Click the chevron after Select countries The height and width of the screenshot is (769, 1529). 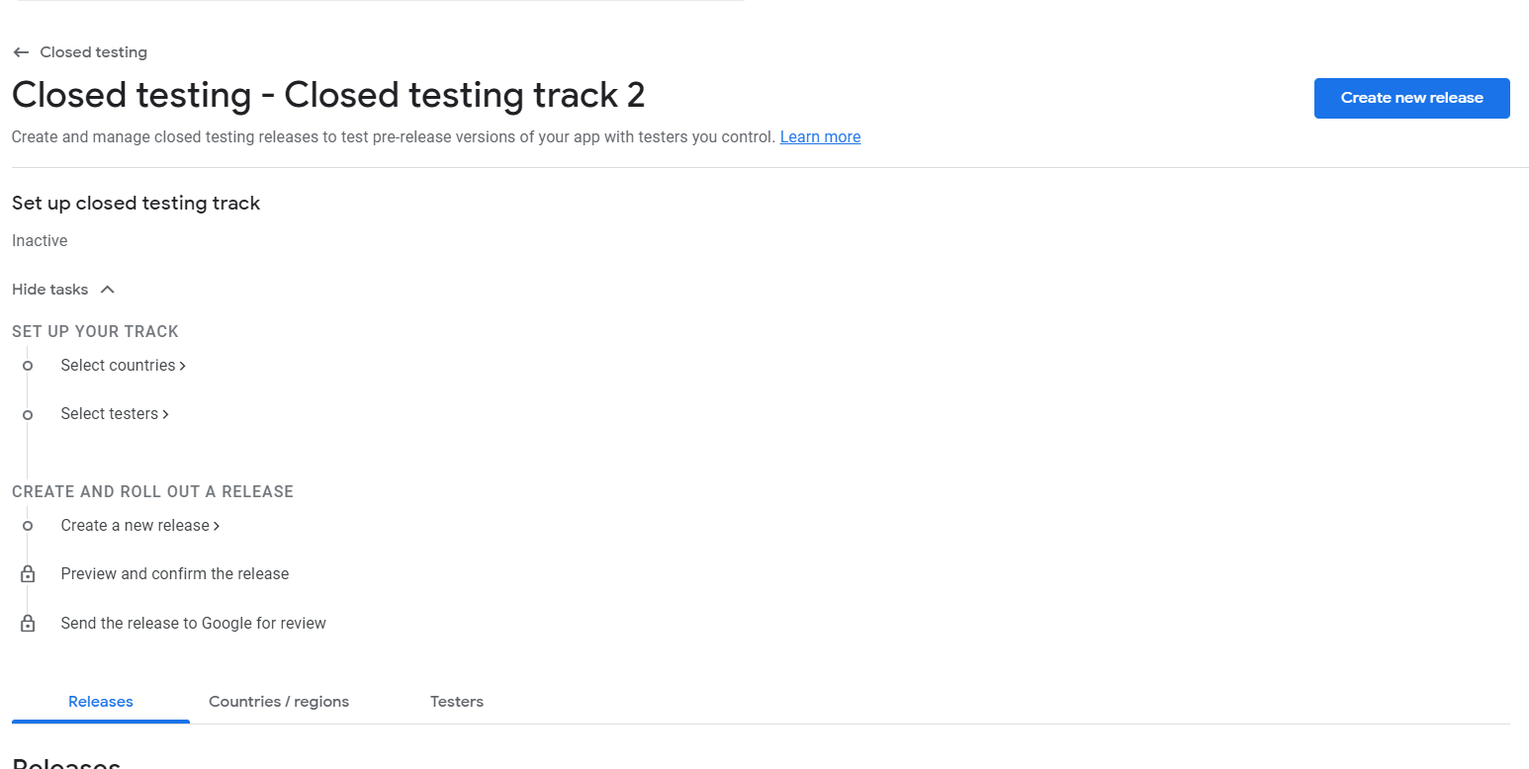(183, 366)
